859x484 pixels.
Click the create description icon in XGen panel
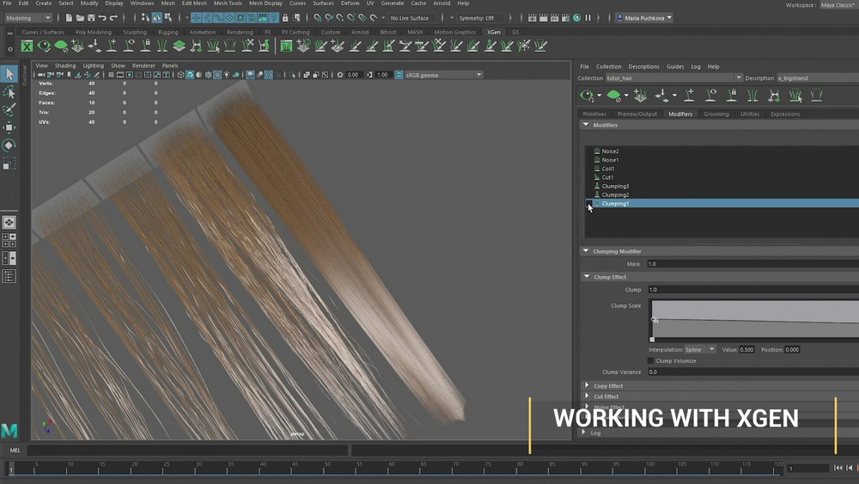(x=640, y=96)
